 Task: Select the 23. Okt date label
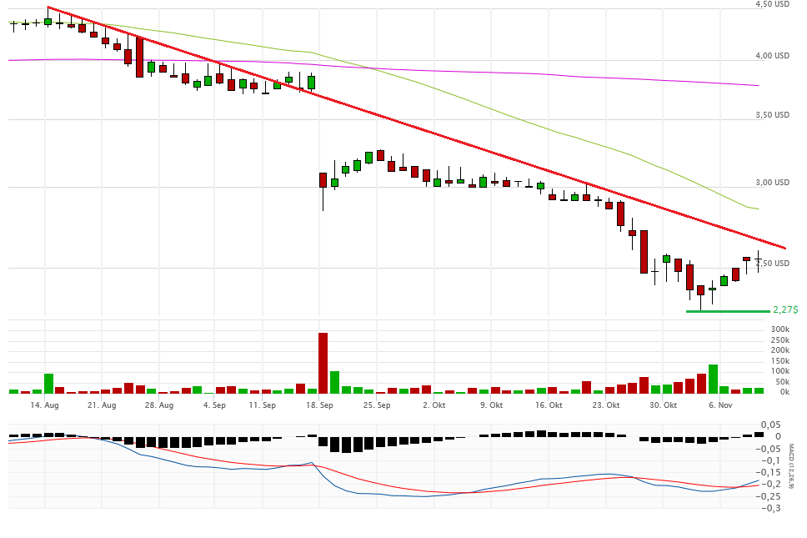(605, 405)
